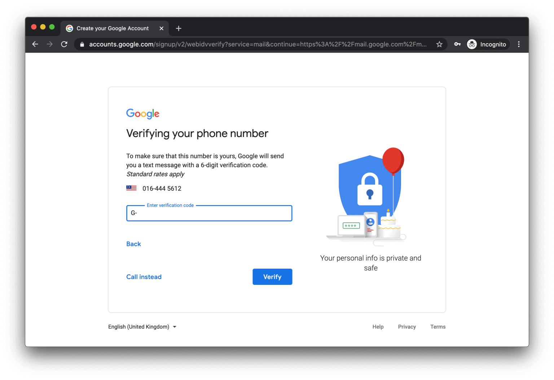The height and width of the screenshot is (380, 554).
Task: Open the saved passwords key icon
Action: 457,44
